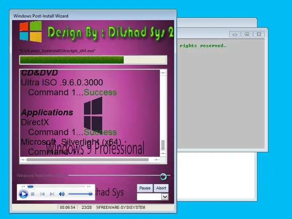Open the dropdown below Pause and Abort
The width and height of the screenshot is (292, 219).
point(165,197)
